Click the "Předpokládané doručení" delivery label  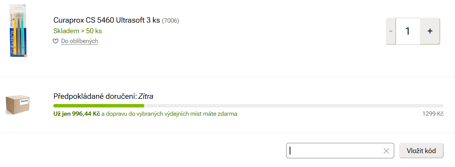tap(95, 97)
